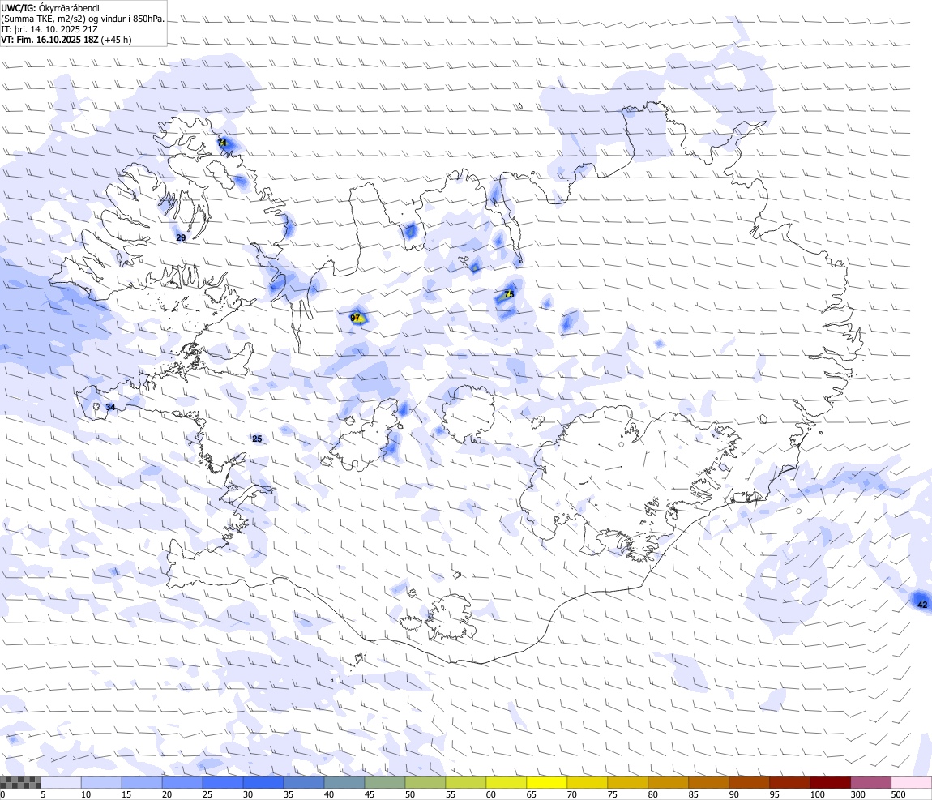The width and height of the screenshot is (932, 800).
Task: Select the TKE value 75 on the map
Action: 509,294
